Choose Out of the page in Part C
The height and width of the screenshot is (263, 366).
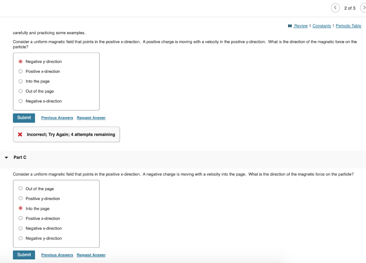(20, 189)
